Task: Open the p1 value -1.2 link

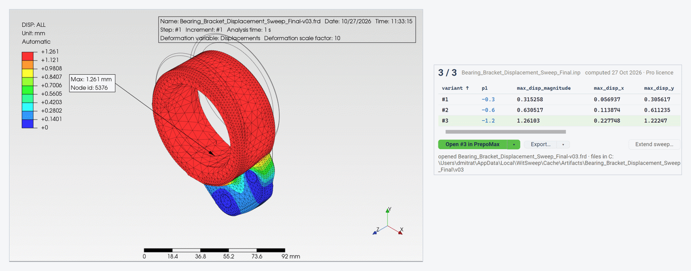Action: 488,120
